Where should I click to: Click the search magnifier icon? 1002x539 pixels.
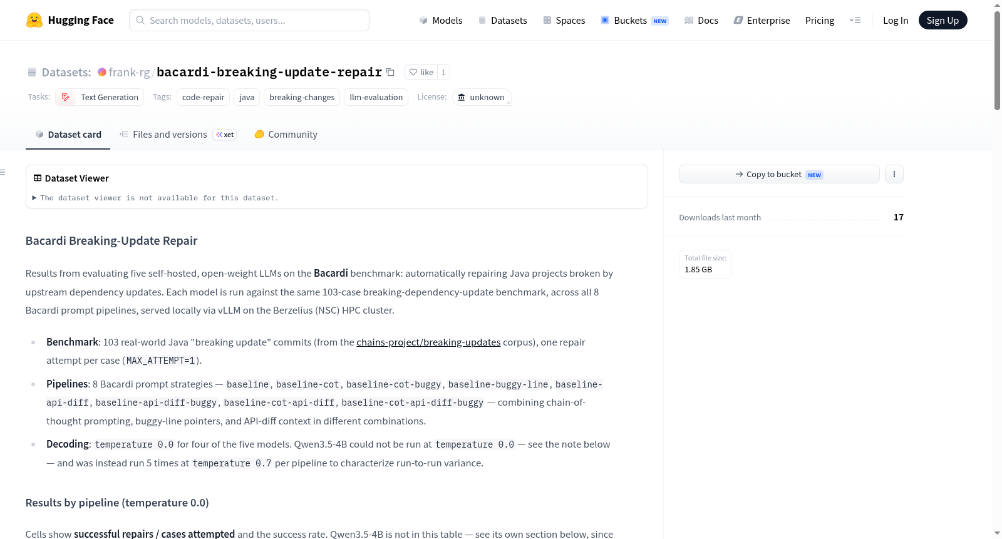[140, 20]
